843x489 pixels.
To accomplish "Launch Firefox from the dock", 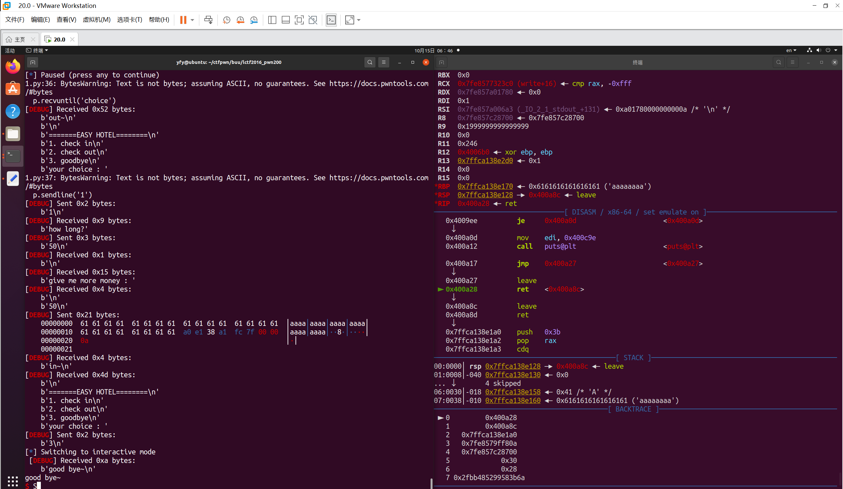I will [13, 66].
